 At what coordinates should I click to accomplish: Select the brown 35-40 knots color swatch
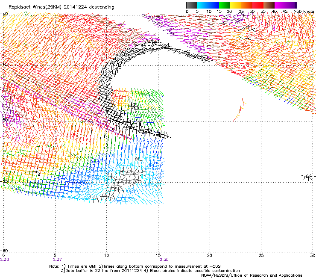click(269, 5)
